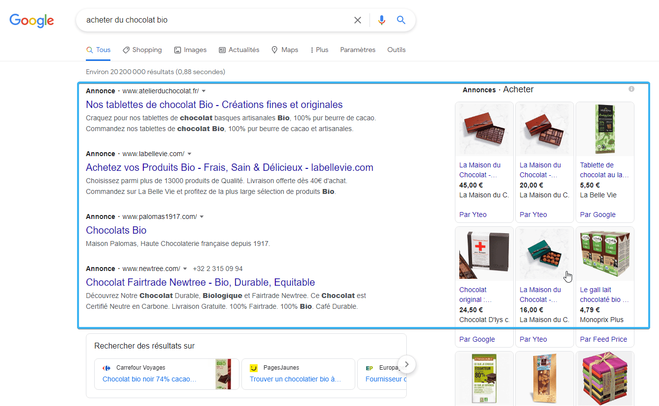Open 'Chocolat original :' product title
659x406 pixels.
pos(475,295)
